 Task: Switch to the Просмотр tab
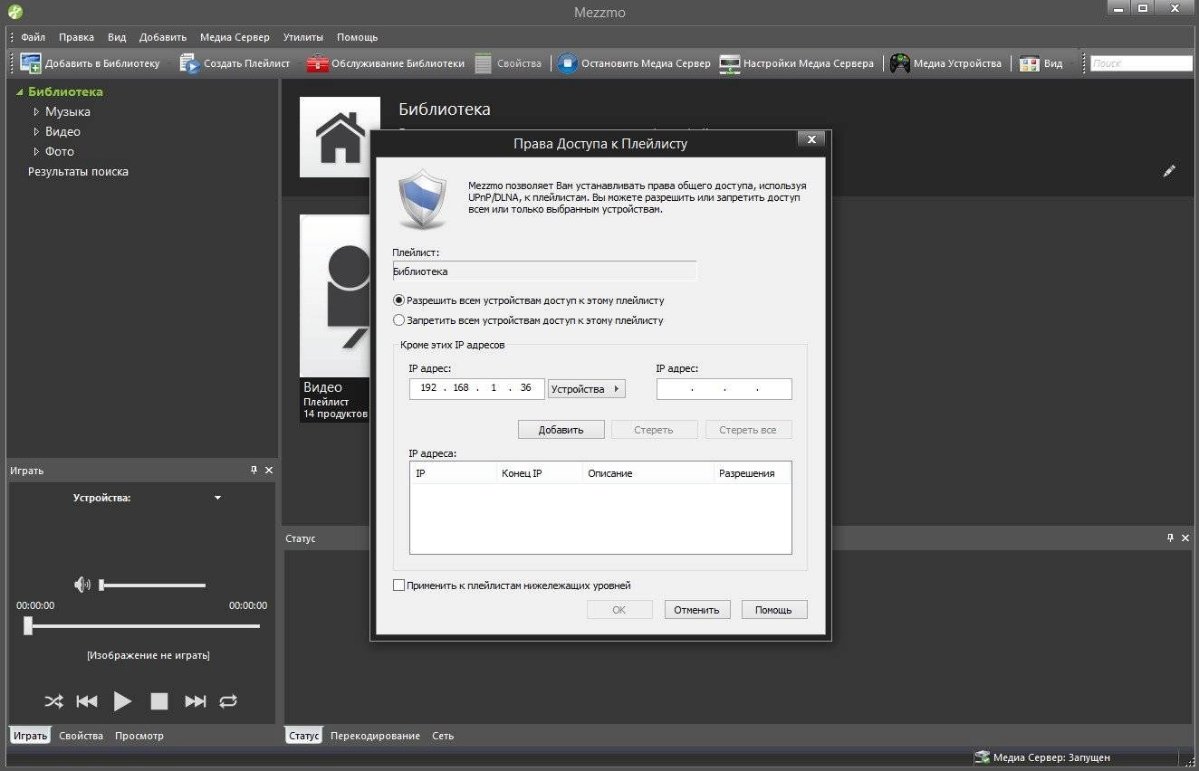(139, 736)
